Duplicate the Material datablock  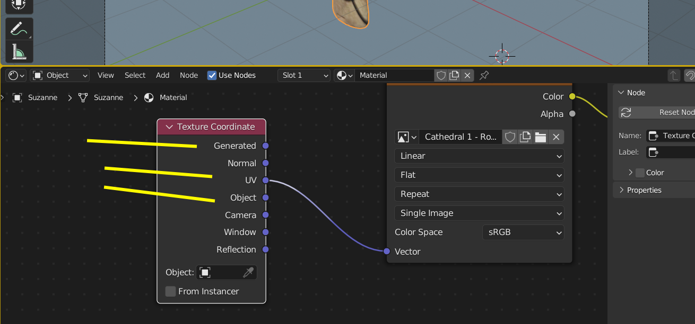point(454,75)
